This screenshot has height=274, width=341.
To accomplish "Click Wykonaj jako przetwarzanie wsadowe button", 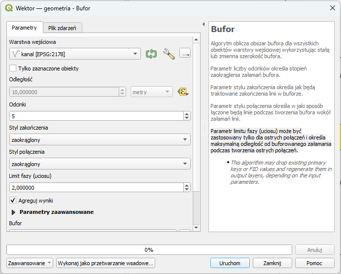I will tap(106, 263).
